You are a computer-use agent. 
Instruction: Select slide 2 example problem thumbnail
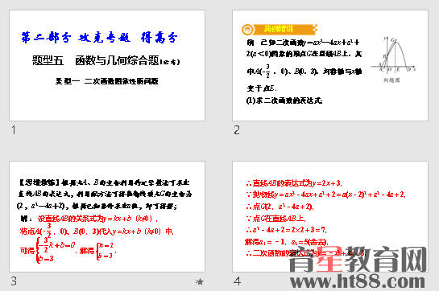click(x=330, y=65)
